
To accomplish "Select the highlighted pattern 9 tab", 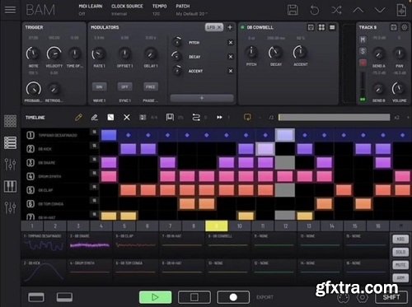I will point(217,226).
